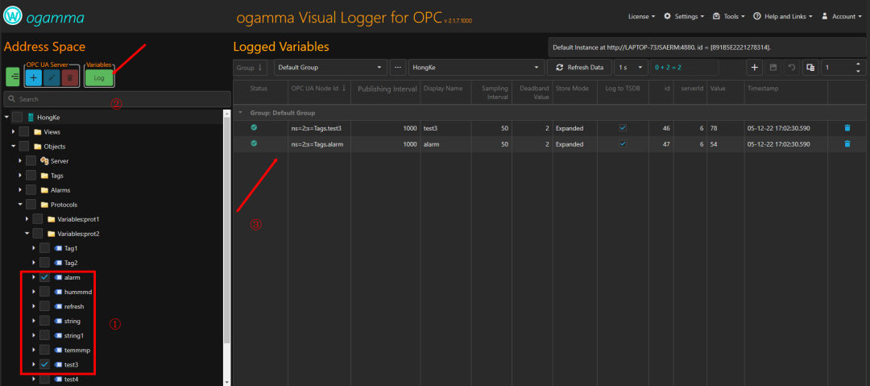870x386 pixels.
Task: Add a new OPC UA Server
Action: [x=33, y=77]
